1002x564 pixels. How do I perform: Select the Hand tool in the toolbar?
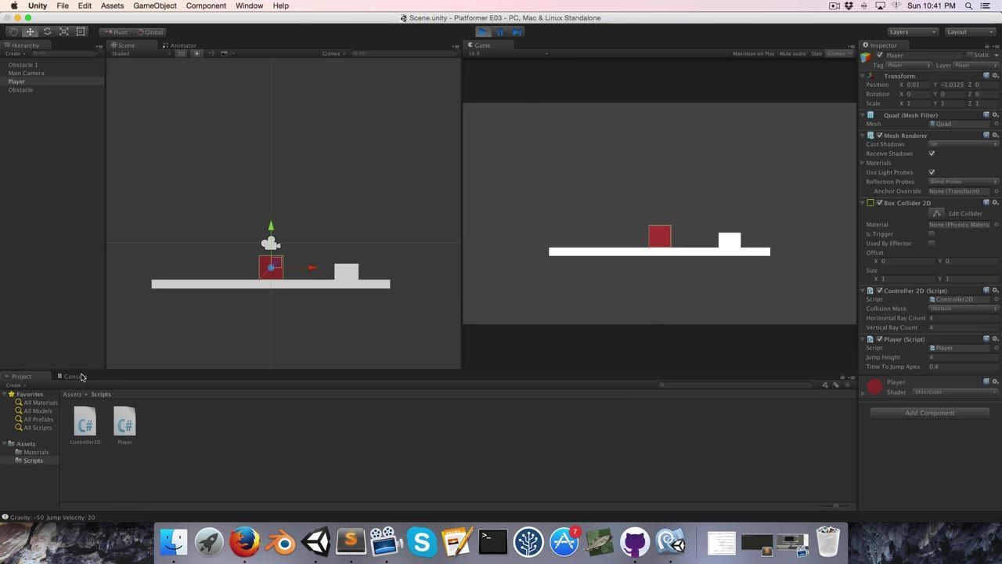pos(13,32)
